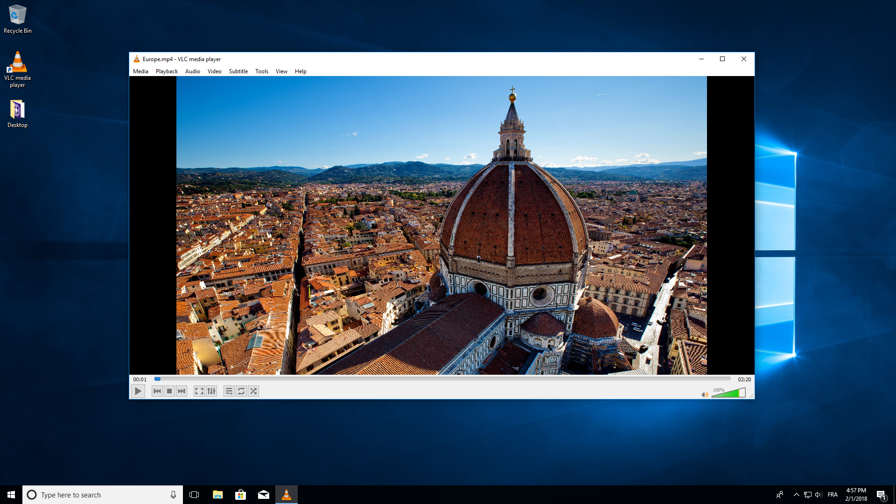Show the VLC playlist

click(229, 391)
